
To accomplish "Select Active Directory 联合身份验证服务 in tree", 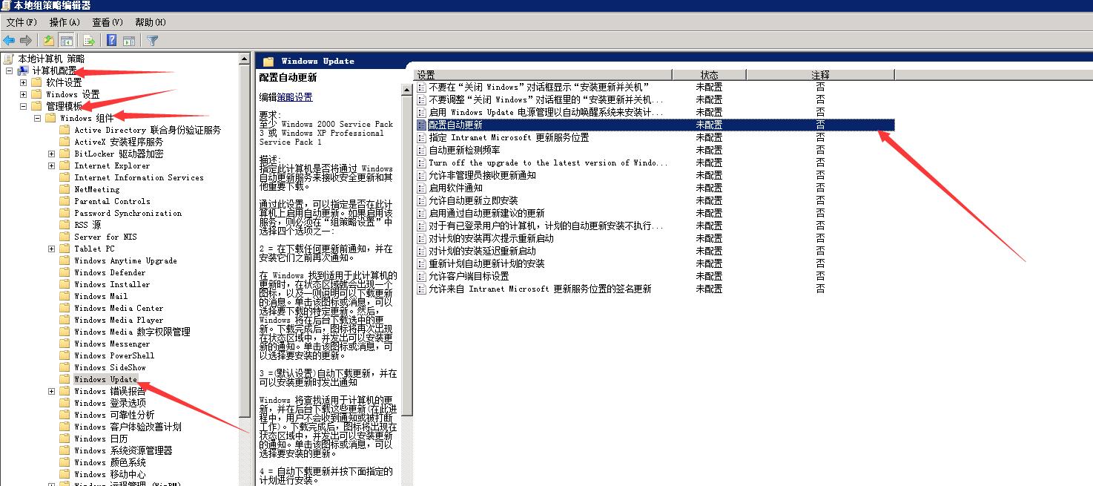I will [148, 130].
